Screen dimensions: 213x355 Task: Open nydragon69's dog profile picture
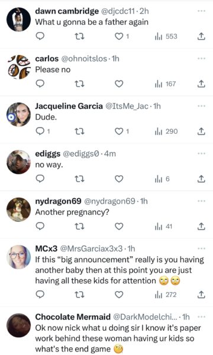point(18,209)
